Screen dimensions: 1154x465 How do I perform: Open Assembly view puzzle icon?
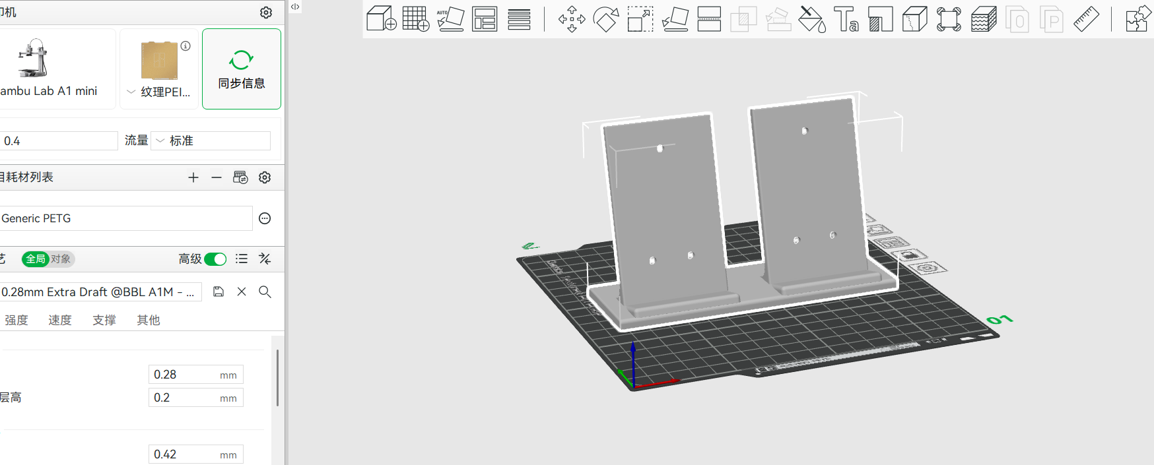[x=1137, y=19]
